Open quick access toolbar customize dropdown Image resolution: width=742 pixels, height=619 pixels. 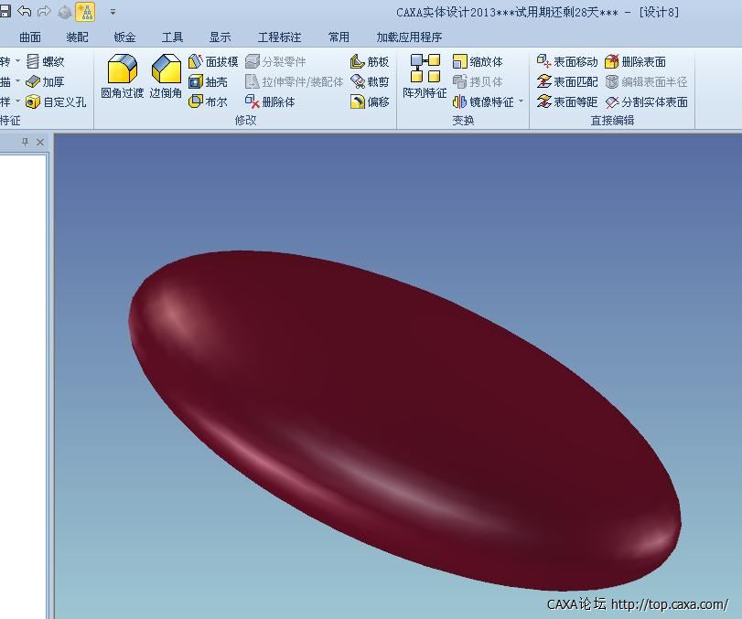(113, 12)
